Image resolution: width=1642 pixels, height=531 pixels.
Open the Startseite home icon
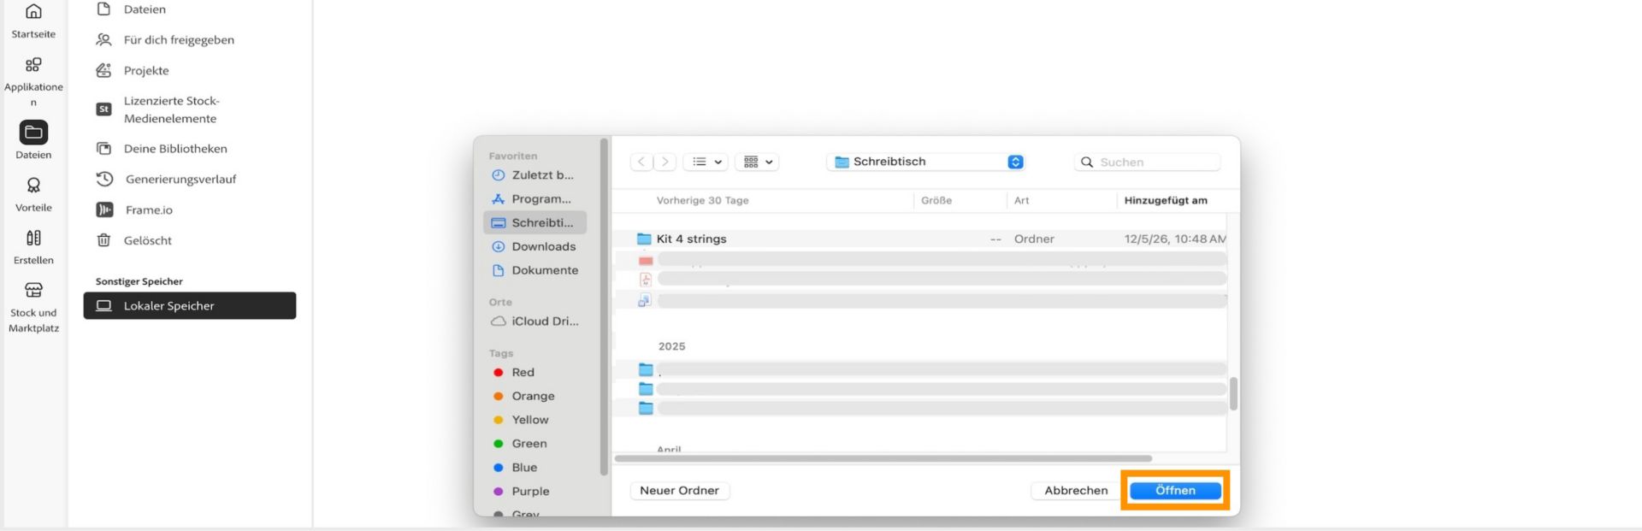point(33,11)
